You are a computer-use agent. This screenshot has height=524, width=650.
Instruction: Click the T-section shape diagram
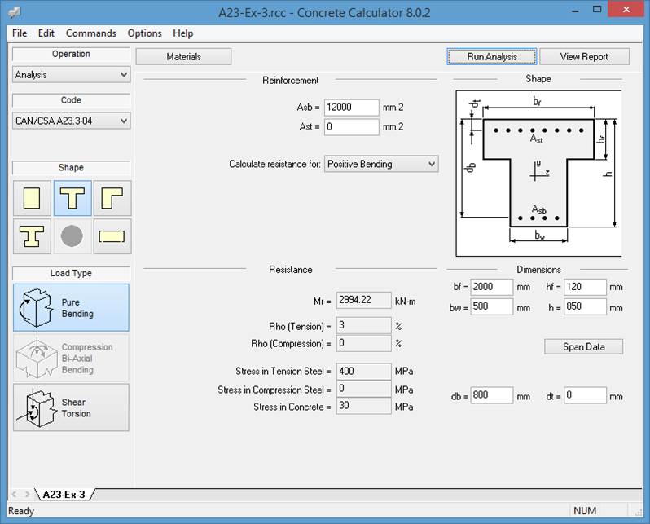coord(538,173)
